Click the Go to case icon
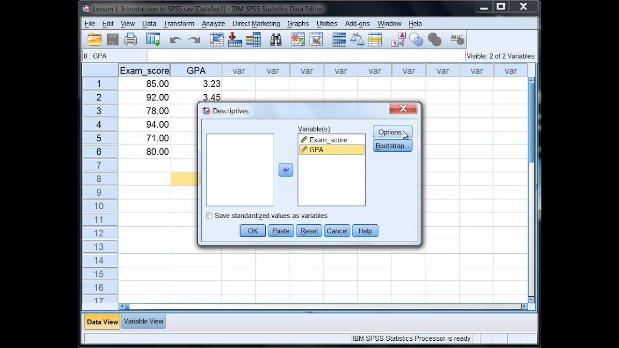The width and height of the screenshot is (619, 348). pyautogui.click(x=217, y=40)
